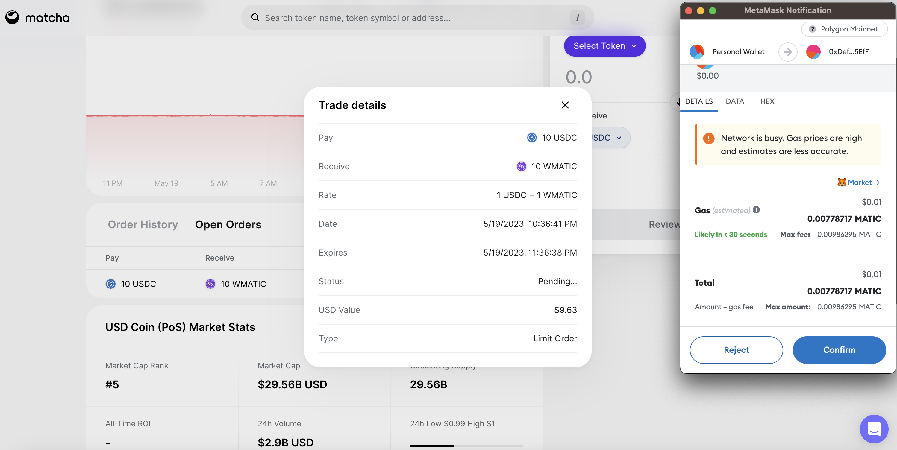Click the Personal Wallet account avatar
Screen dimensions: 897x450
[x=697, y=51]
